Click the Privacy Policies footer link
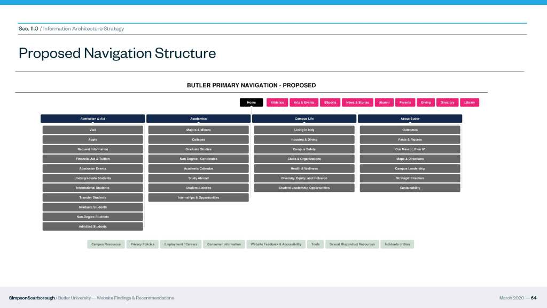Screen dimensions: 547x308 [x=142, y=244]
